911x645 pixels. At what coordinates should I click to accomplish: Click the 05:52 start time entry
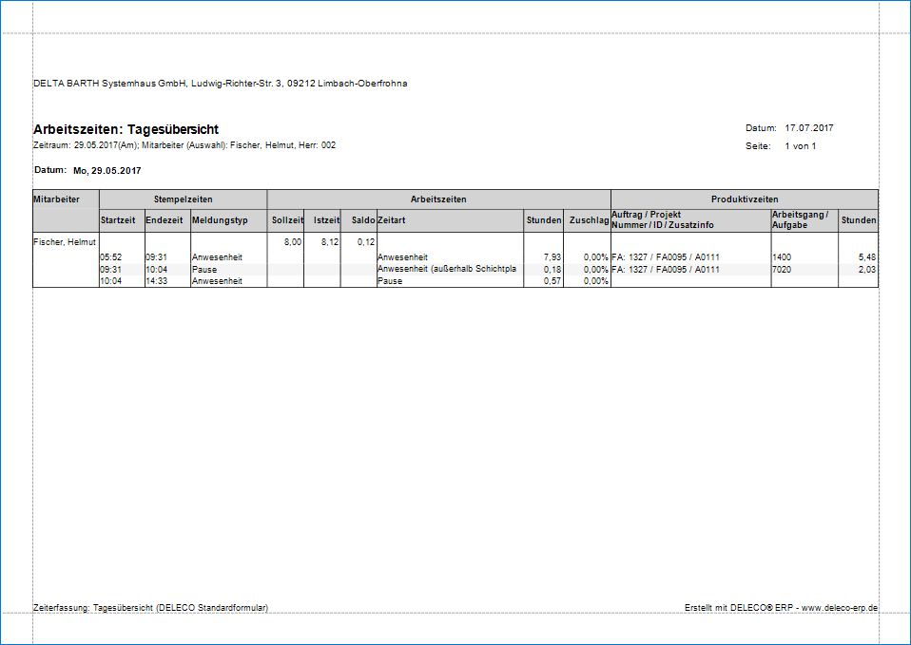coord(110,257)
